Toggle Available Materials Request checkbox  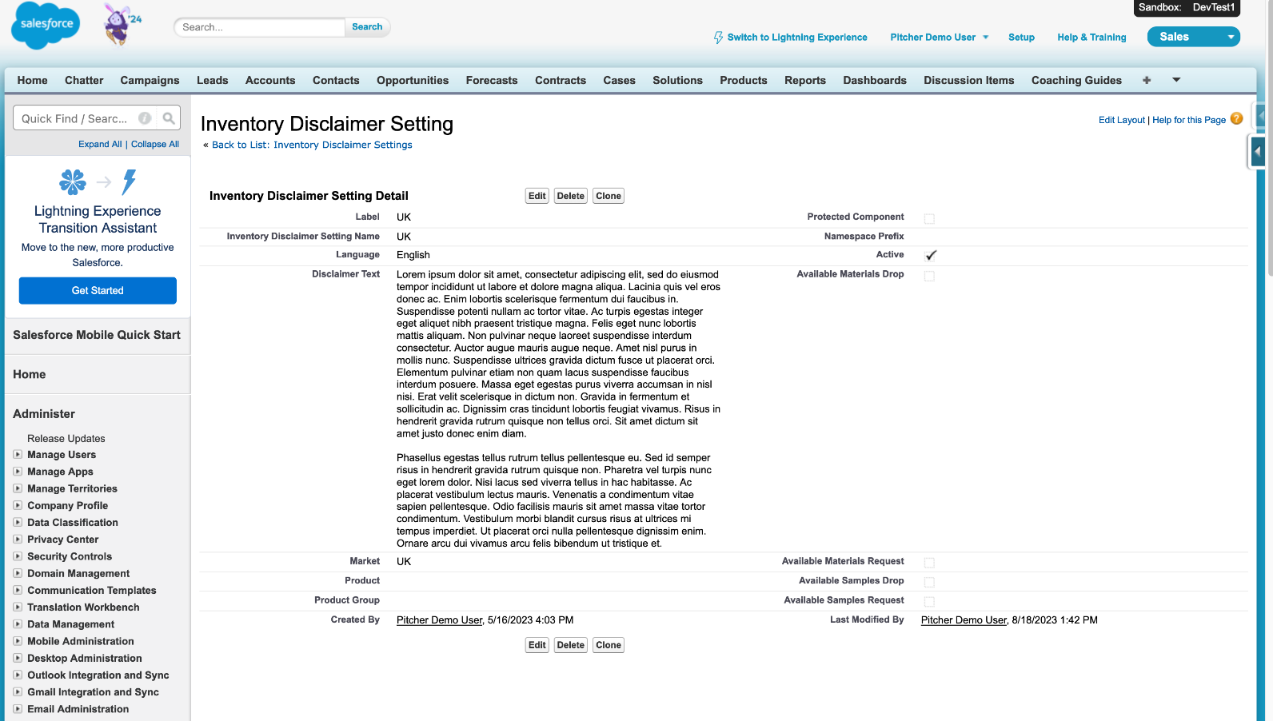(x=929, y=563)
